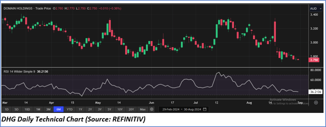The width and height of the screenshot is (326, 127).
Task: Open the time range settings gear icon
Action: pyautogui.click(x=152, y=109)
